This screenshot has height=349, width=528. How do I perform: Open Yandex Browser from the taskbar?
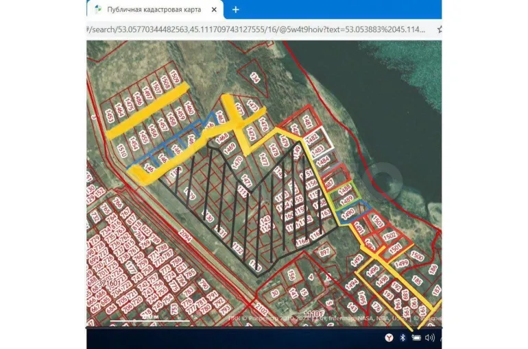(x=389, y=337)
